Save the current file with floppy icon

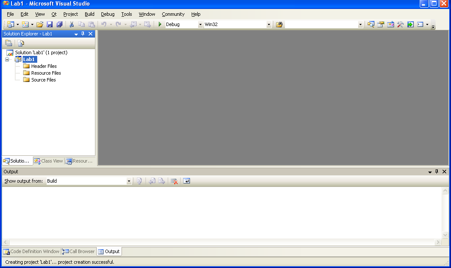[x=50, y=24]
